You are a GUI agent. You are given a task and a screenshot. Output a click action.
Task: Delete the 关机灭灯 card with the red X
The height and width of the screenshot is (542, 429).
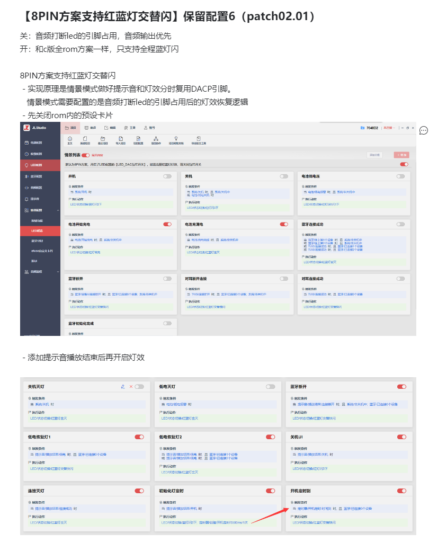pyautogui.click(x=131, y=387)
